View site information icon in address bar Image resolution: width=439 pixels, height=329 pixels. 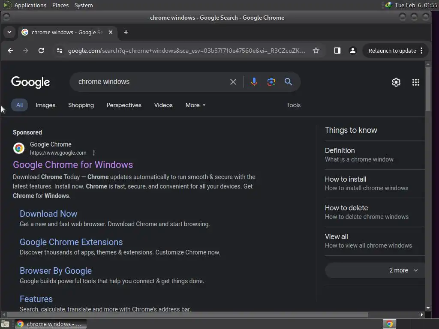(59, 51)
